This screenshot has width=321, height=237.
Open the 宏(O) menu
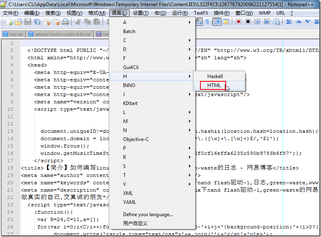tap(160, 13)
